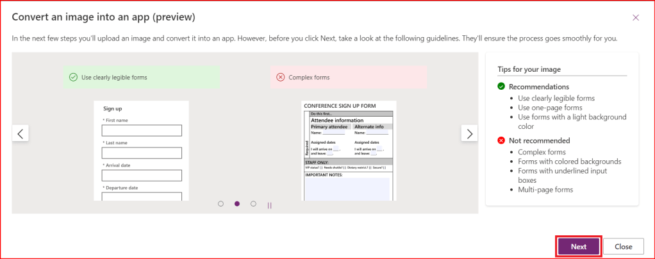Click the Important Notes box in the conference form
655x259 pixels.
pos(346,188)
